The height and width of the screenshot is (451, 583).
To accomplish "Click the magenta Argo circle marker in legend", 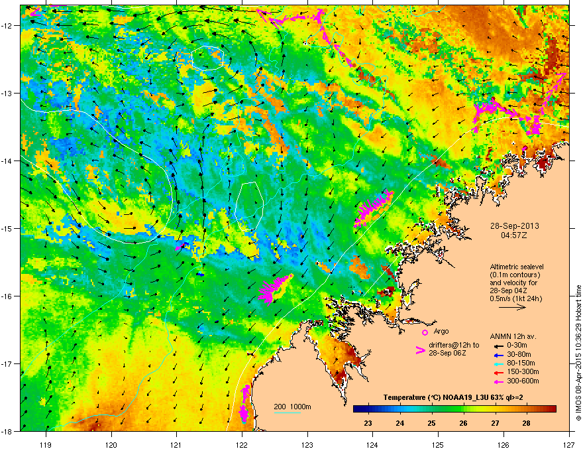I will tap(425, 332).
